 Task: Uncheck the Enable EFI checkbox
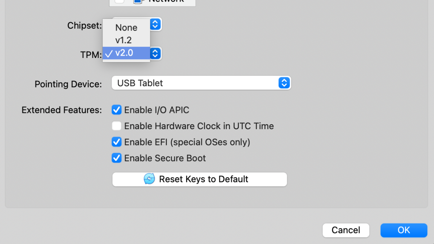click(x=117, y=142)
